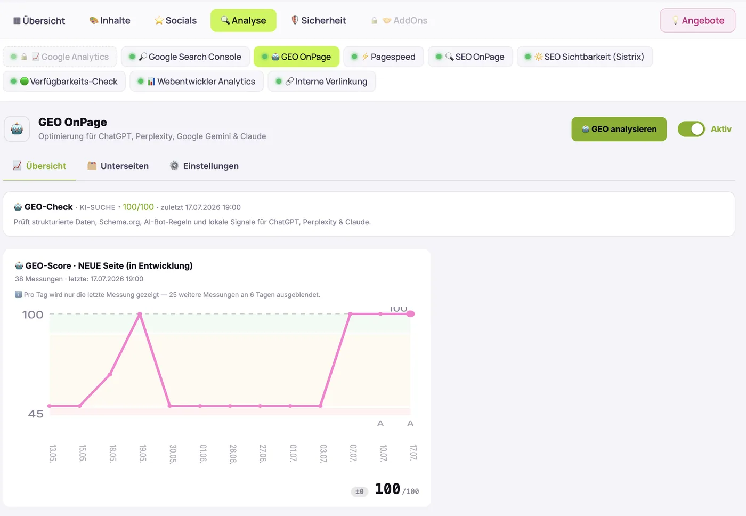Click the lock icon next to AddOns
The image size is (746, 516).
[374, 20]
